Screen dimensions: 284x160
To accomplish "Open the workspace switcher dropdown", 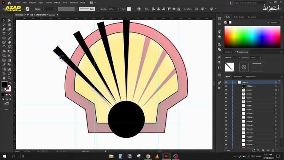I will 93,3.
